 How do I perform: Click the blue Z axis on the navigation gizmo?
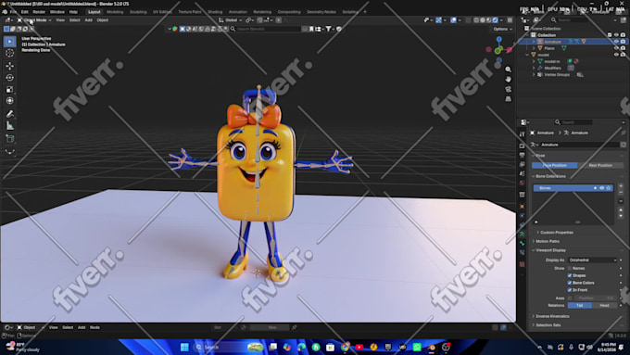tap(499, 40)
